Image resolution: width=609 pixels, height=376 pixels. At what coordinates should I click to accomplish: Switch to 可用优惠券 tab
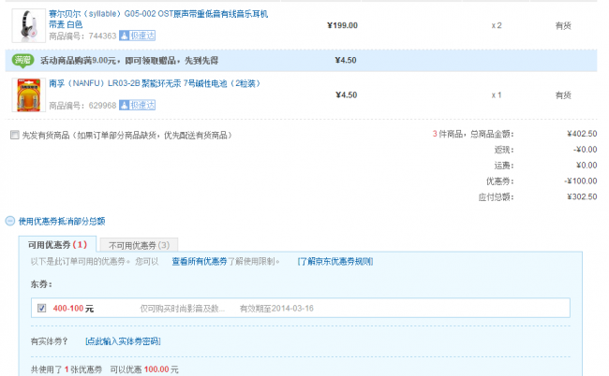click(57, 245)
